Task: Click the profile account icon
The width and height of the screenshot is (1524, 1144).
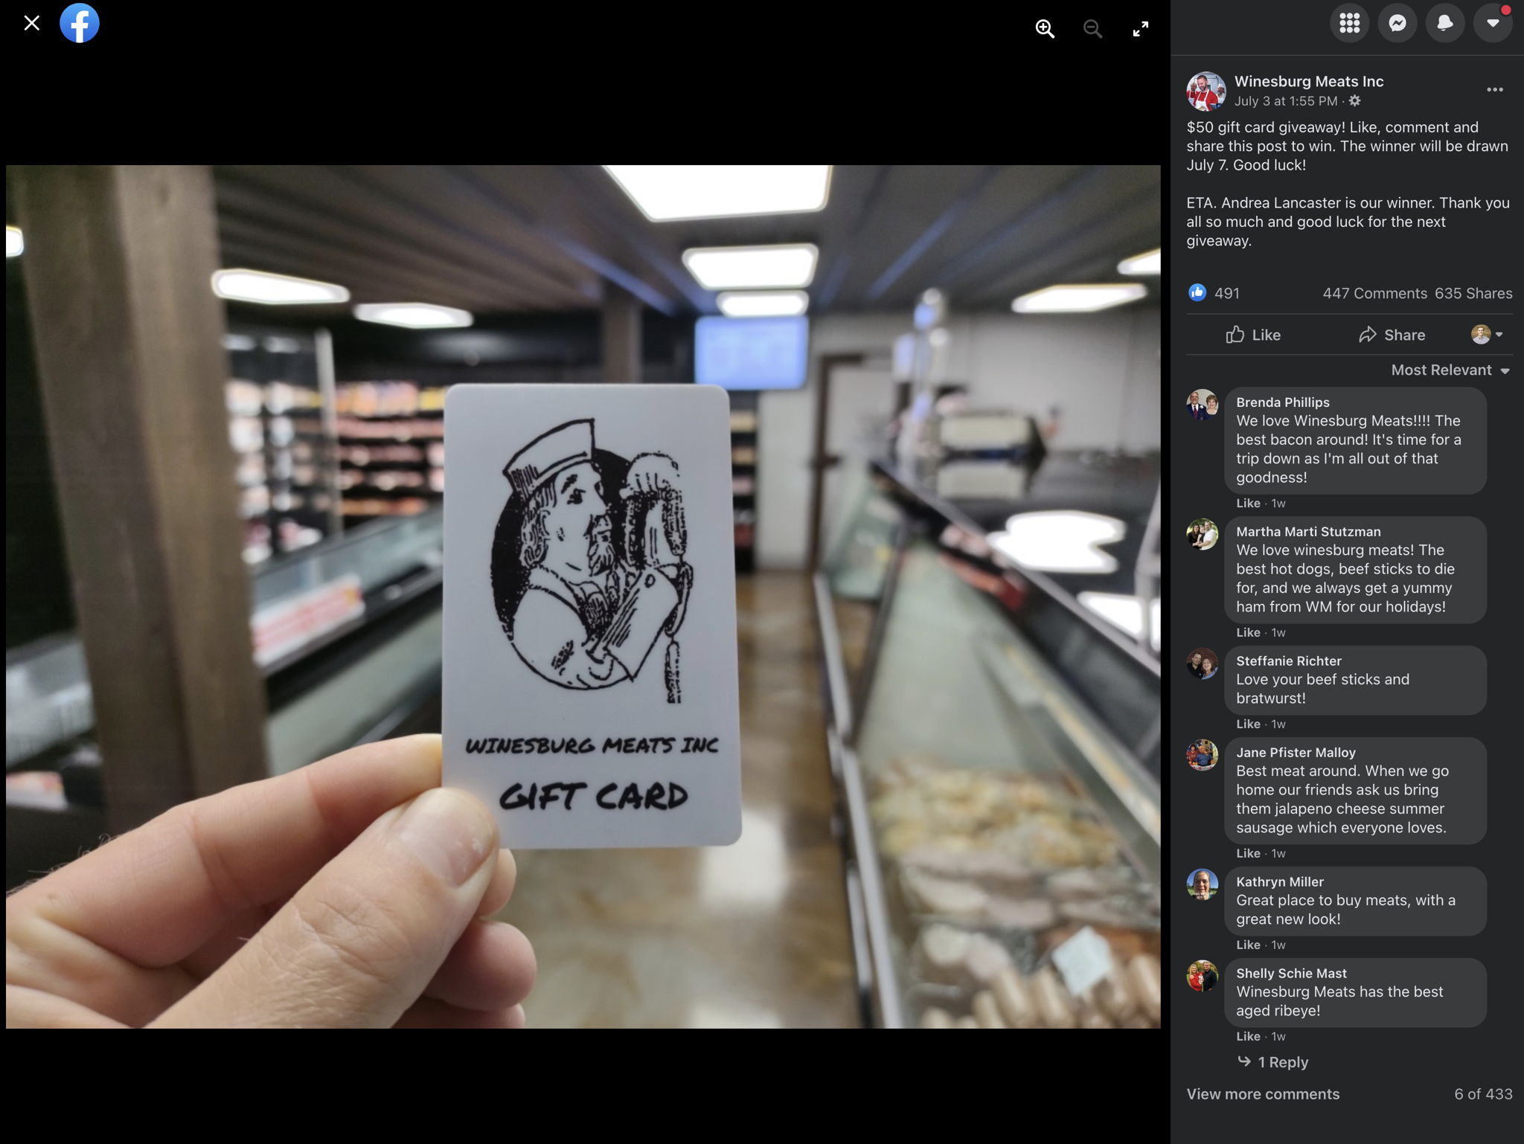Action: coord(1493,23)
